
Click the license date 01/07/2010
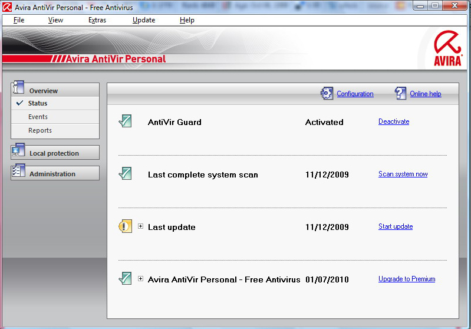[x=327, y=279]
